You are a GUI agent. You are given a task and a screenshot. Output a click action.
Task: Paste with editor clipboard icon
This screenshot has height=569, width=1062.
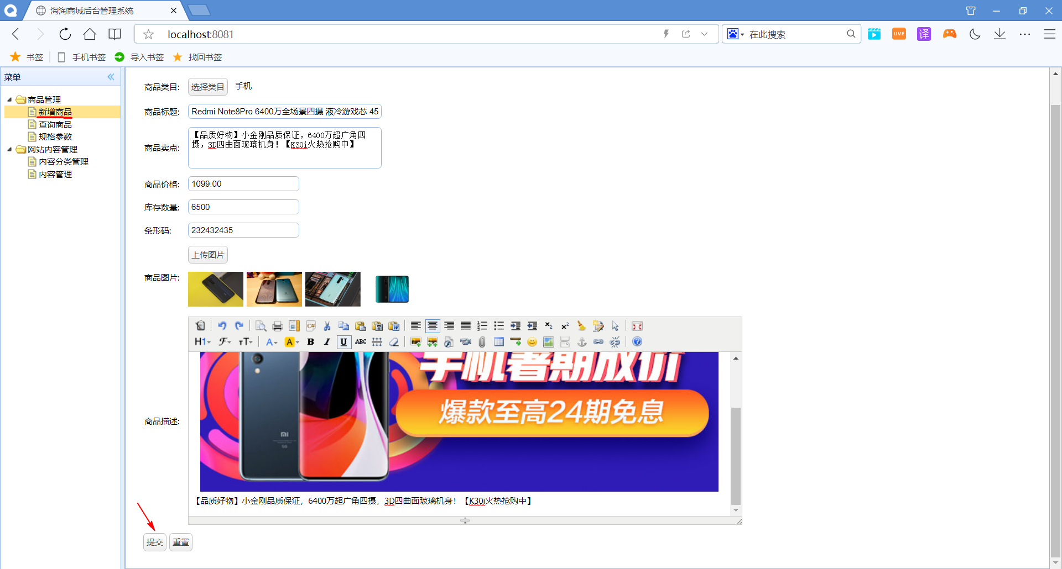coord(360,326)
